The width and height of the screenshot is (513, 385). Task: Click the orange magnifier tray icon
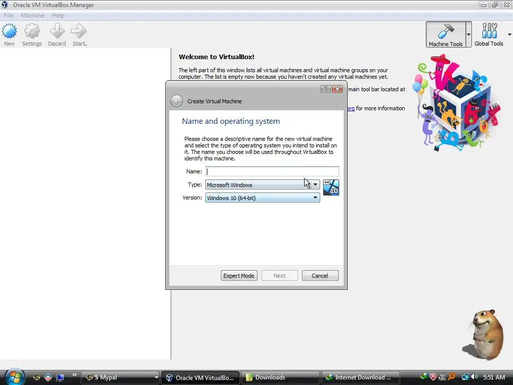451,377
